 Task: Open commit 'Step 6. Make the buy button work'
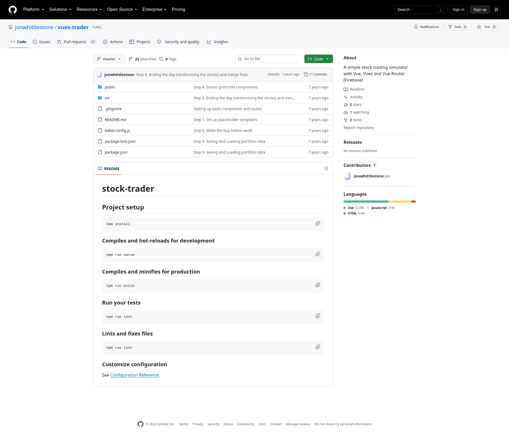pyautogui.click(x=223, y=131)
